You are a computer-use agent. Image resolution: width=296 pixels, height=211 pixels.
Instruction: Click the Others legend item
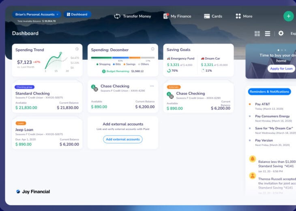(144, 64)
